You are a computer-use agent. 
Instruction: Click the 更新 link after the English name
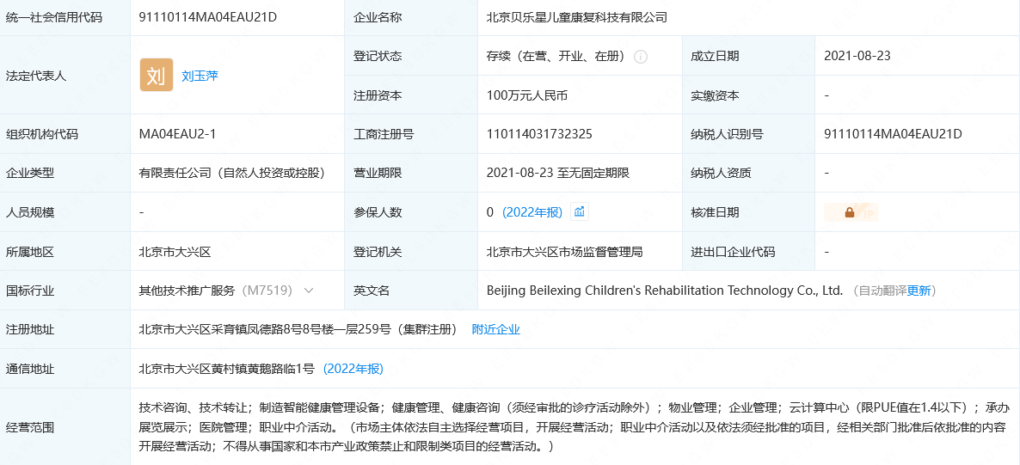(x=919, y=290)
